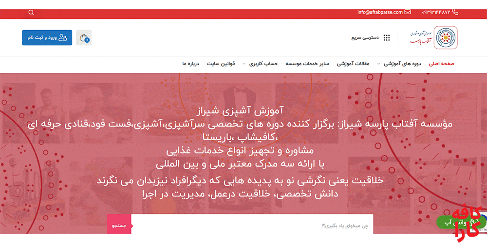
Task: Click the Aftab Parse logo
Action: tap(433, 37)
